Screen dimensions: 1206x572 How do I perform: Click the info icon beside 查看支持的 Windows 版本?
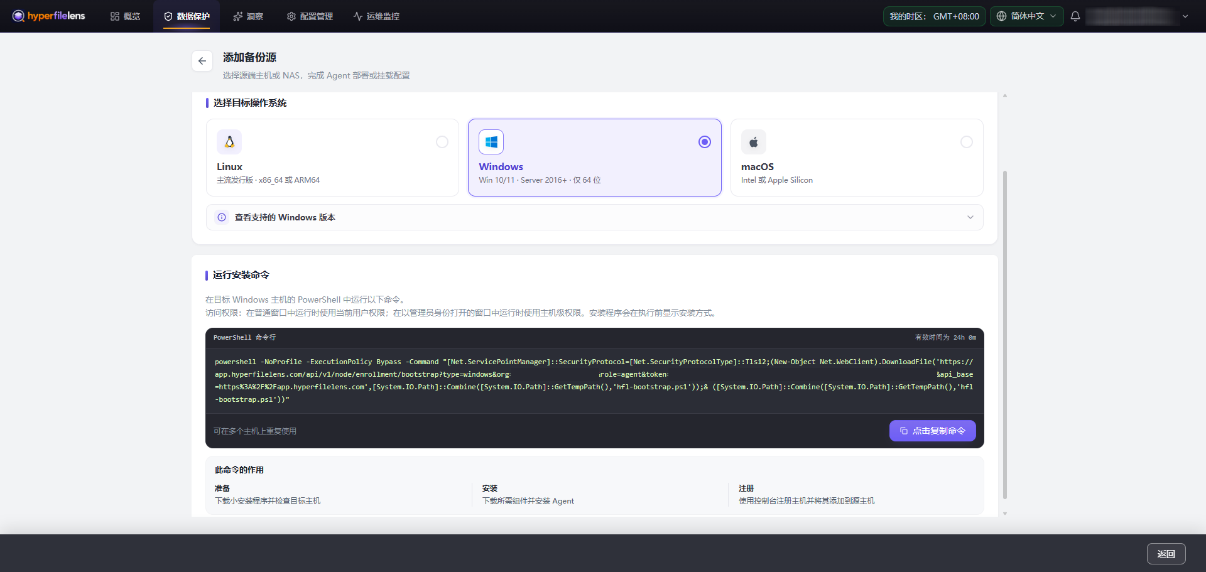[222, 217]
